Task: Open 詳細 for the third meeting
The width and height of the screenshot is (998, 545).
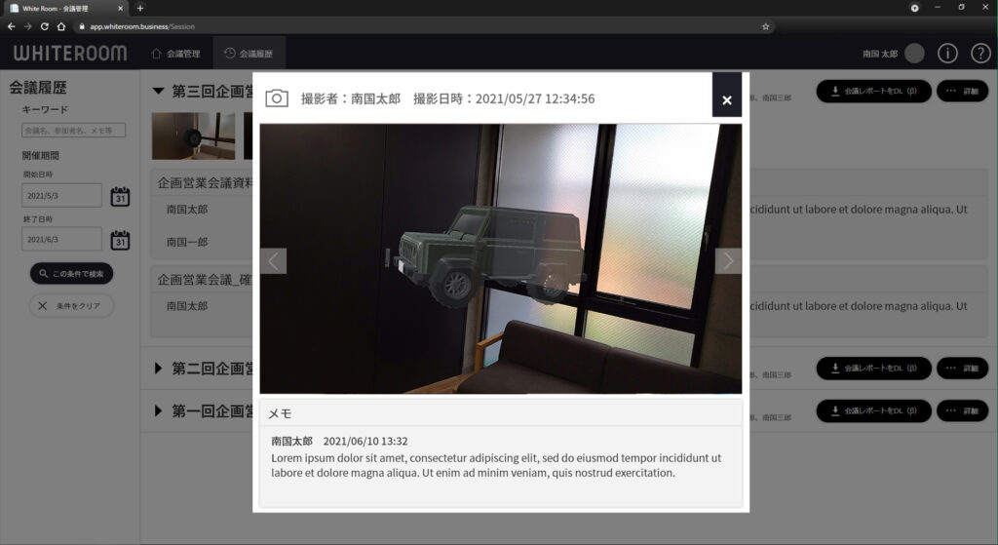Action: pyautogui.click(x=962, y=91)
